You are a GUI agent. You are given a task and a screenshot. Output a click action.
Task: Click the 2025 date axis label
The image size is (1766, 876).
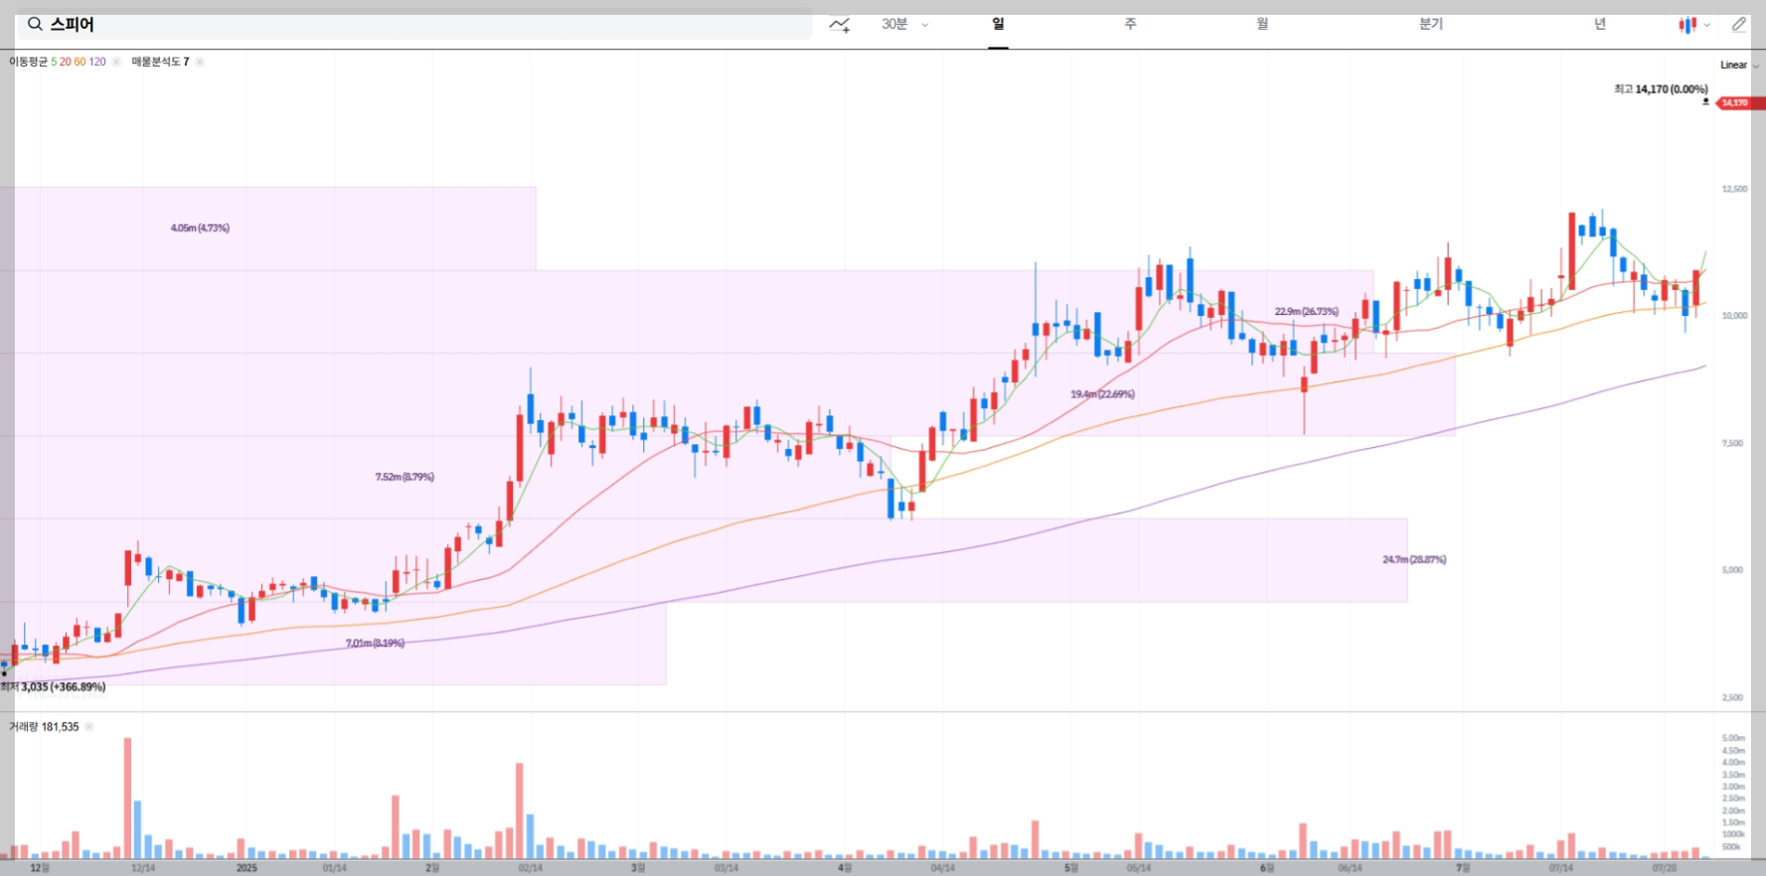point(246,868)
